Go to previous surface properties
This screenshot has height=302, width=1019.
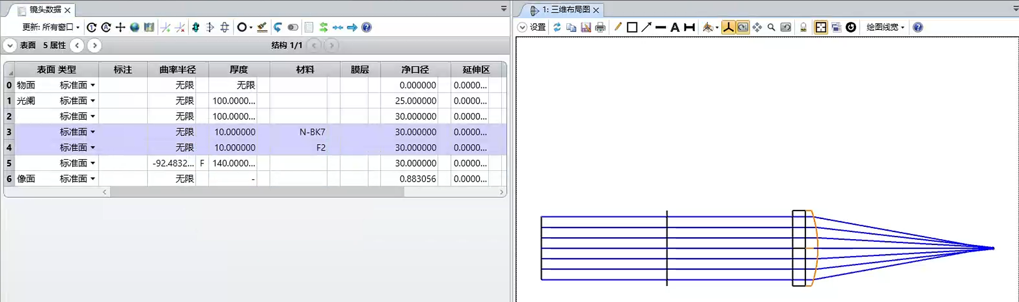coord(77,46)
